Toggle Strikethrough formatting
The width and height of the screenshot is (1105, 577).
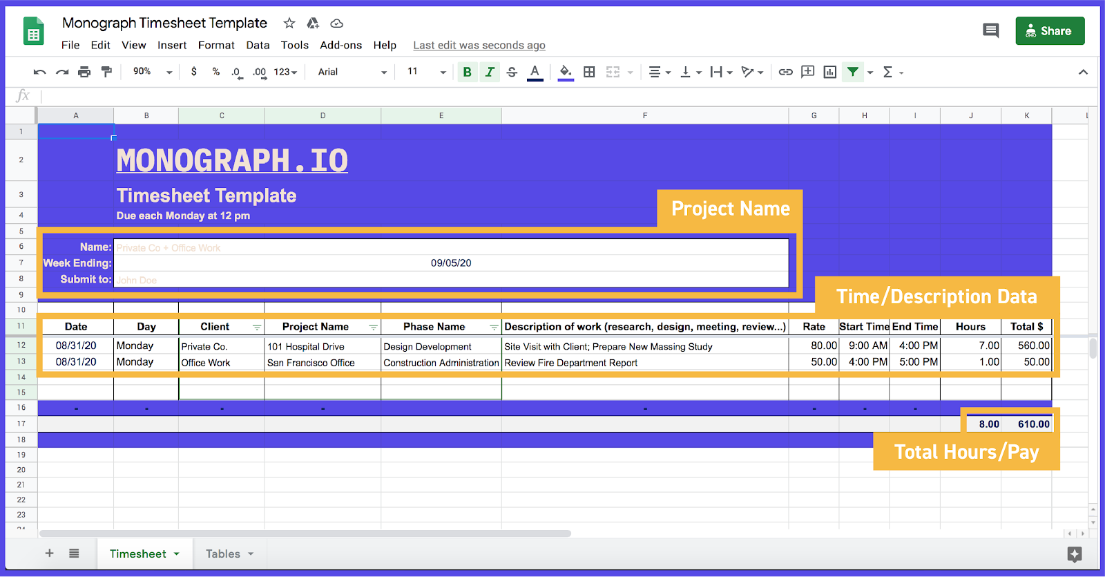pyautogui.click(x=512, y=72)
